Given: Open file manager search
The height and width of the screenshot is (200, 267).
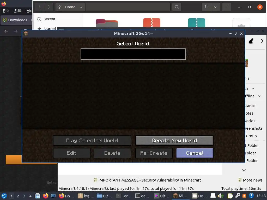Looking at the screenshot, I should (177, 7).
